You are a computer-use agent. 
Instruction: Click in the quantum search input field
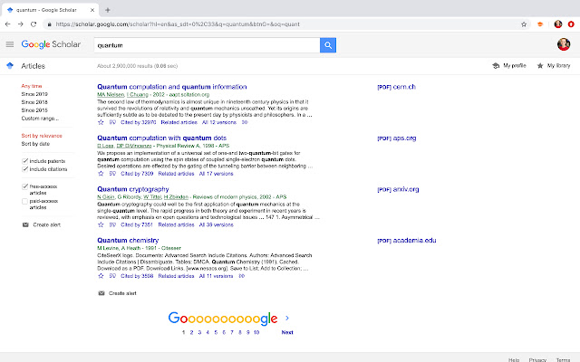click(x=207, y=45)
